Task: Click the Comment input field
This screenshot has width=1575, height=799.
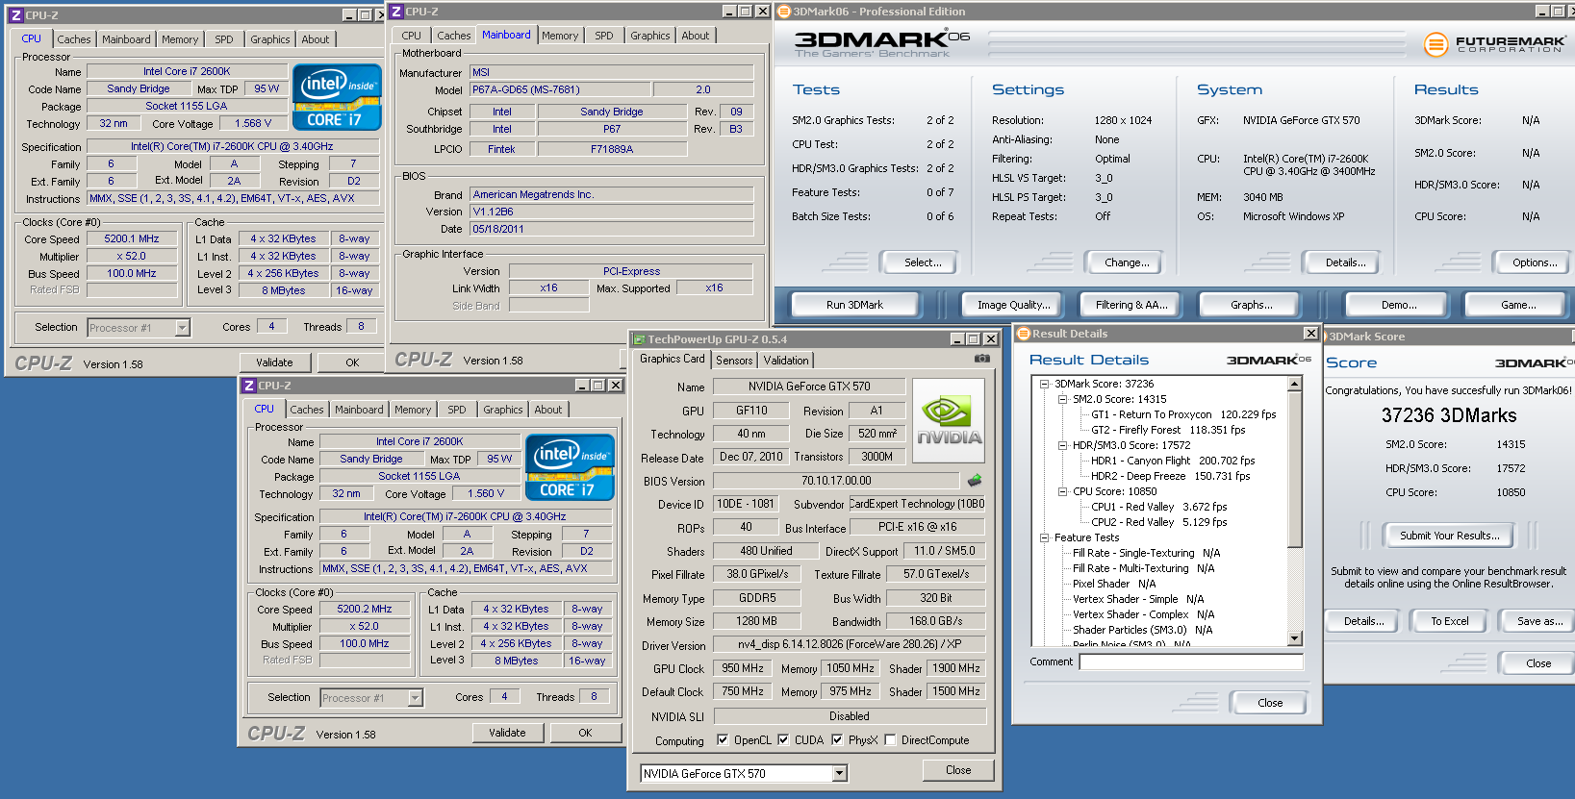Action: point(1191,662)
